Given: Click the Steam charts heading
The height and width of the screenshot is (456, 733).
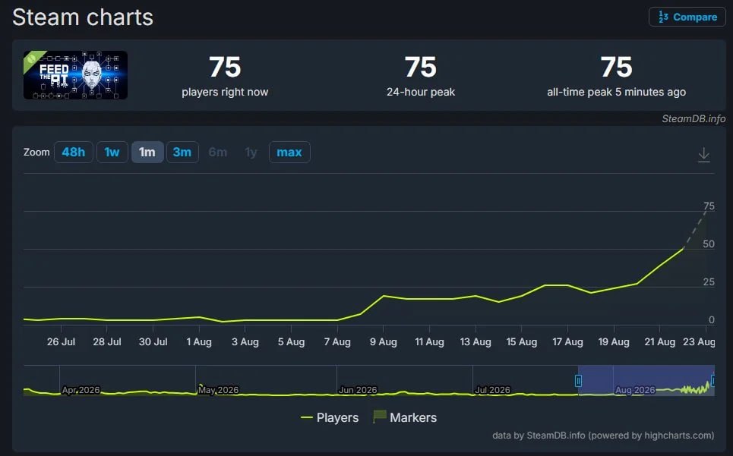Looking at the screenshot, I should coord(83,17).
